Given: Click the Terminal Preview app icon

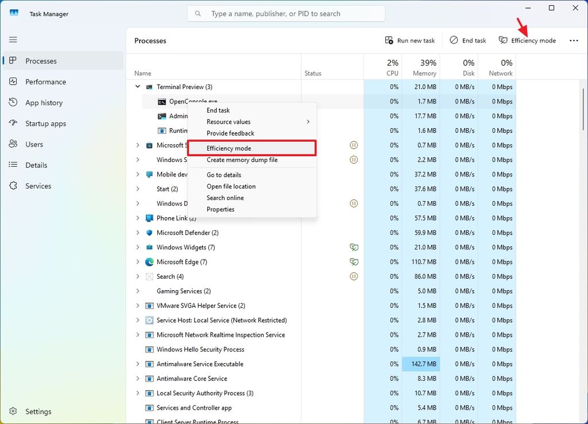Looking at the screenshot, I should tap(149, 87).
